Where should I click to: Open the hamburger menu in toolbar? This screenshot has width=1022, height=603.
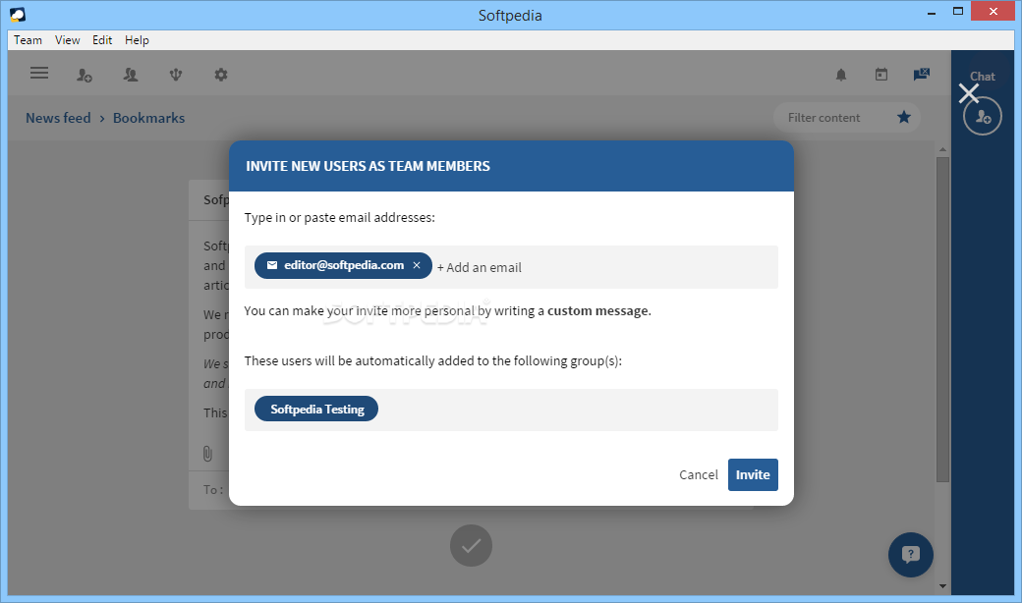coord(39,73)
